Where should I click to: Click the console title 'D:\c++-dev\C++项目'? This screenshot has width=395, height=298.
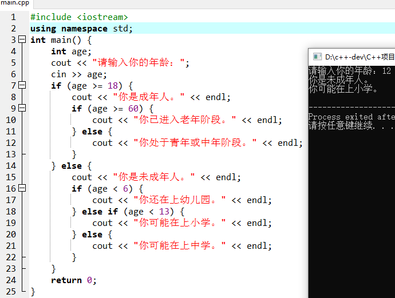pos(360,57)
